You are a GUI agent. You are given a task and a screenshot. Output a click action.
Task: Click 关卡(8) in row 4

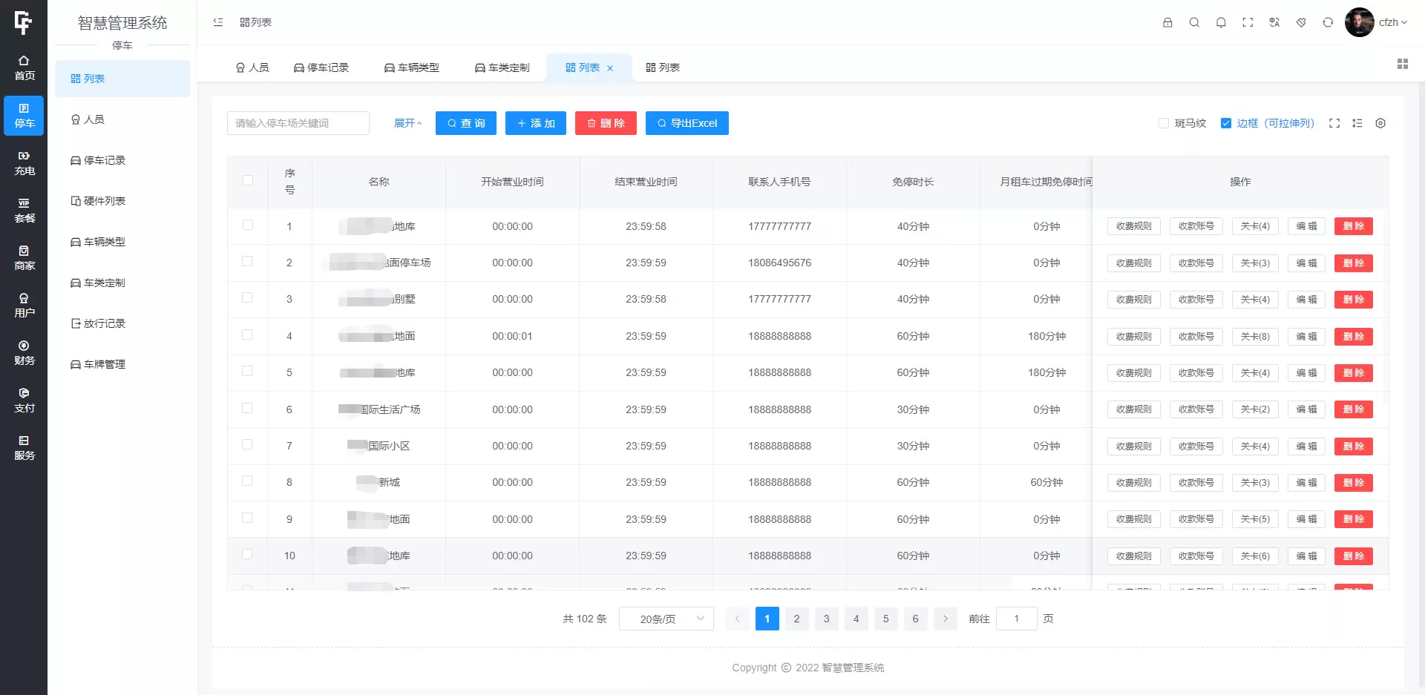[1255, 337]
